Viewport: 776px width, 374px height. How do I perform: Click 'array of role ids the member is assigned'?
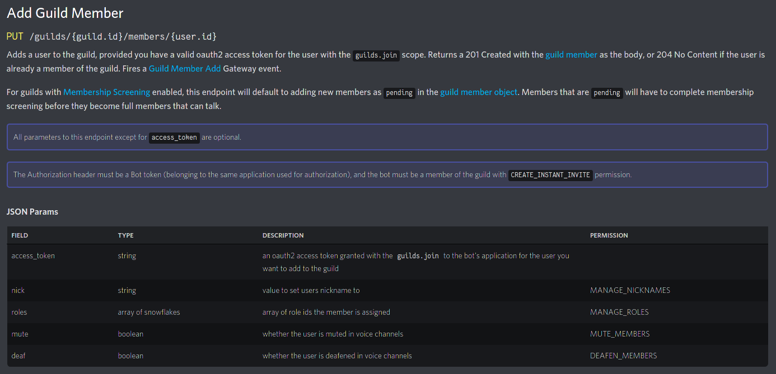tap(326, 312)
